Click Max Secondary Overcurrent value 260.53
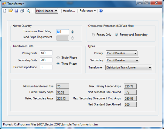Image resolution: width=164 pixels, height=129 pixels. tap(130, 98)
